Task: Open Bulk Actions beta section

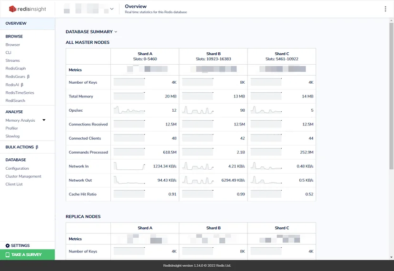Action: (x=22, y=147)
